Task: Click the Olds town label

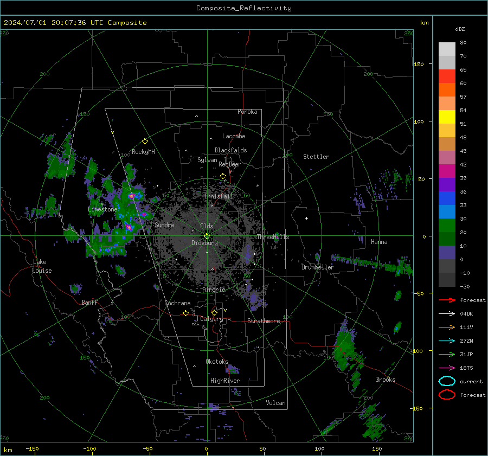Action: pos(207,226)
